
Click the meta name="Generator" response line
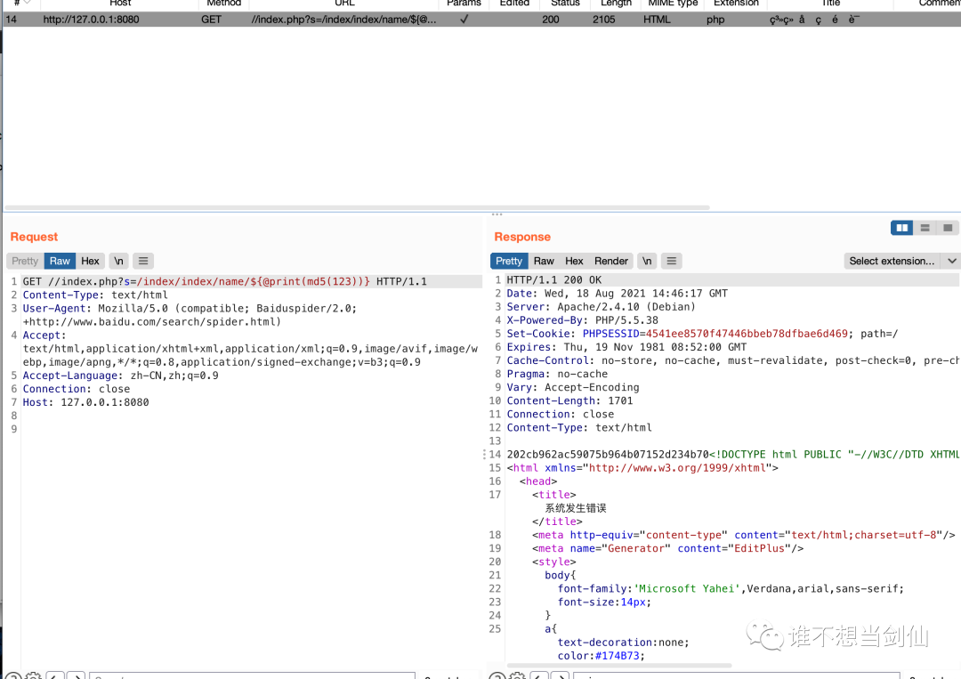pyautogui.click(x=667, y=548)
